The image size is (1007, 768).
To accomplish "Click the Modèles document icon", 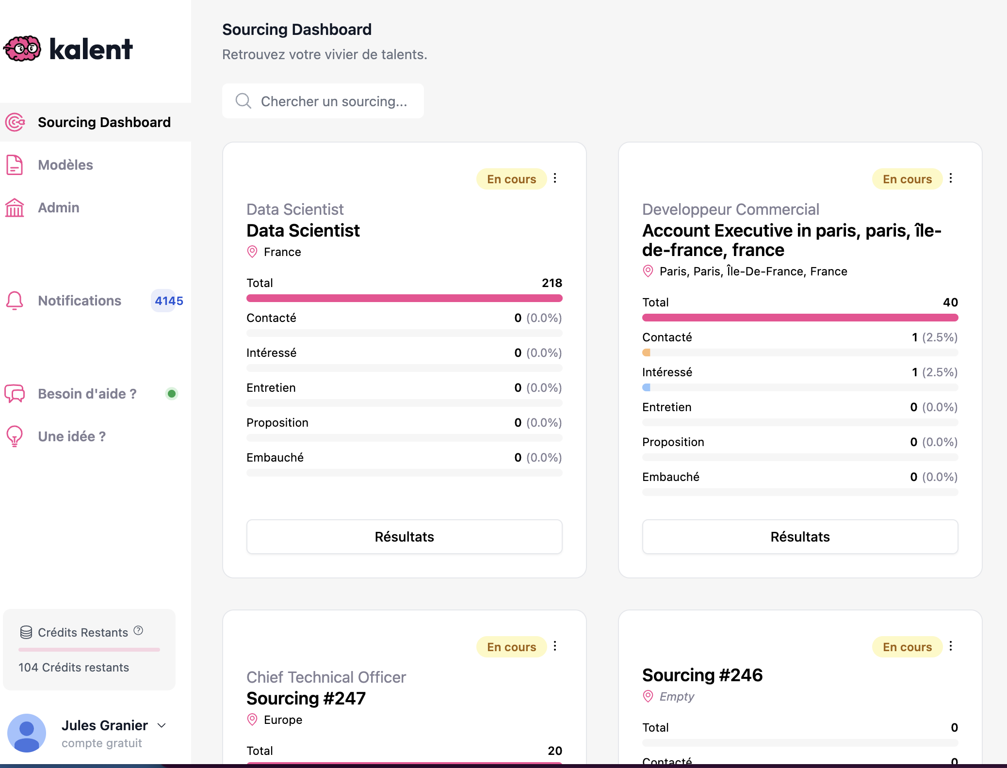I will 15,165.
